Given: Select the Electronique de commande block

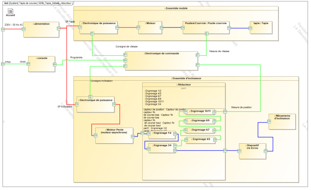Looking at the screenshot, I should (161, 61).
